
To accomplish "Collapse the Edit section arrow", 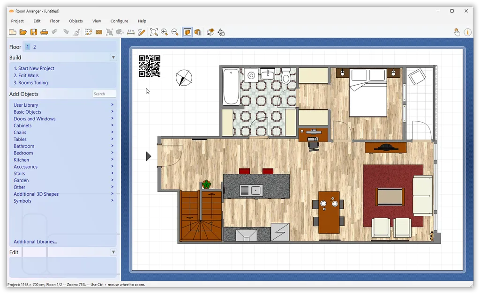I will click(x=113, y=252).
